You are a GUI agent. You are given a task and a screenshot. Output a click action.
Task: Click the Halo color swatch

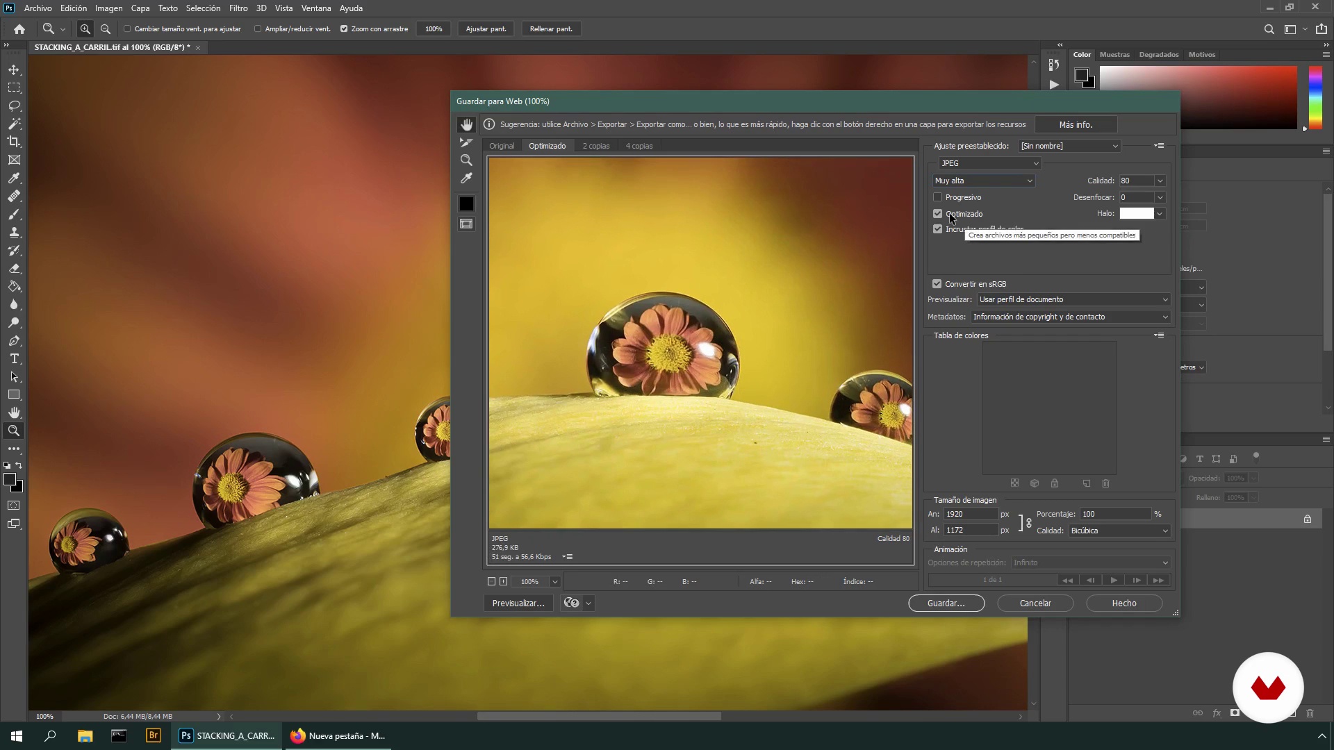tap(1137, 214)
